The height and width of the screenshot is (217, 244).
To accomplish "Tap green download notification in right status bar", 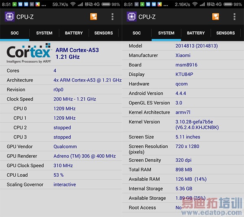I will pos(142,4).
